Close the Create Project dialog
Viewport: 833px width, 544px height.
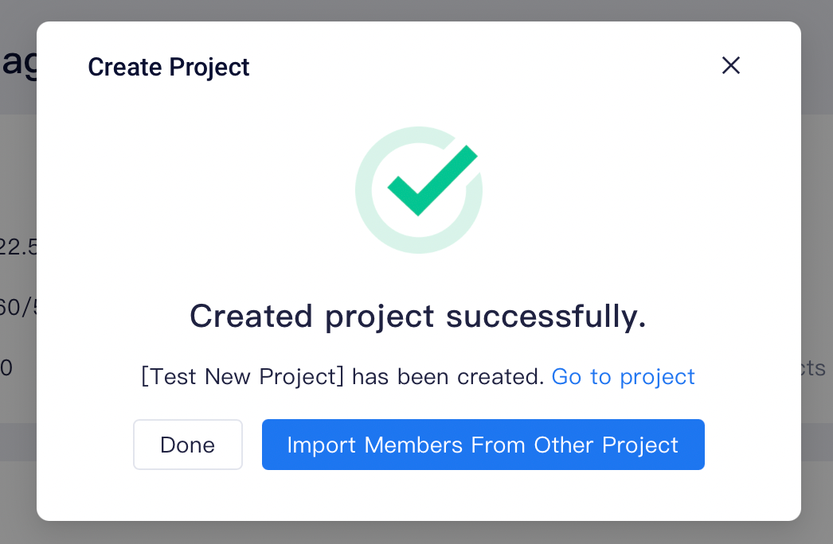[731, 66]
